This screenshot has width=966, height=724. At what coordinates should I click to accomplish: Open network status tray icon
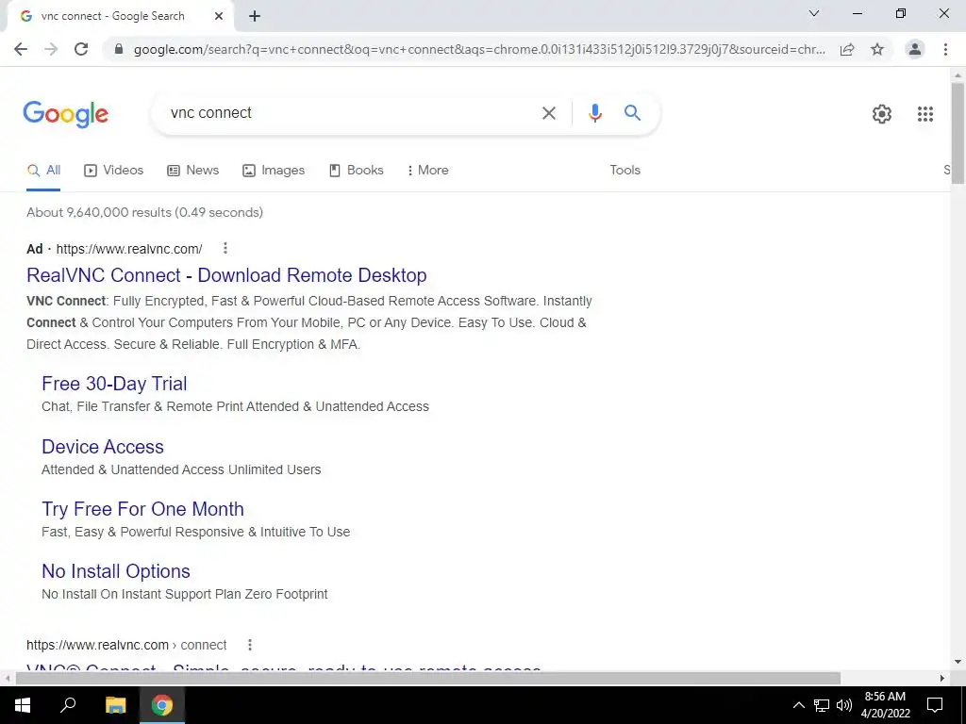(822, 705)
